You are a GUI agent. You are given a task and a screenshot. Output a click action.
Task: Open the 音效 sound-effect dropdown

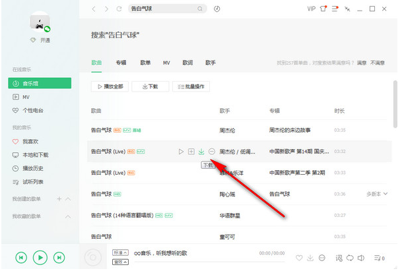pos(120,262)
